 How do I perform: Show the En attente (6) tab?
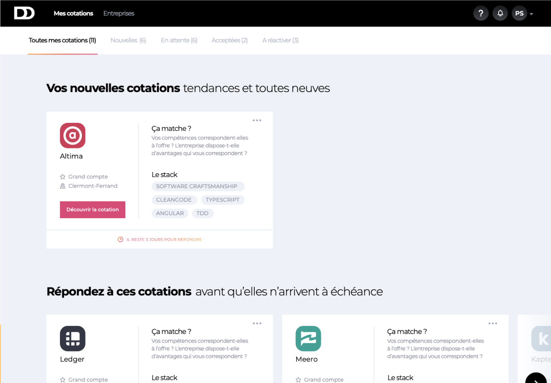pyautogui.click(x=179, y=40)
